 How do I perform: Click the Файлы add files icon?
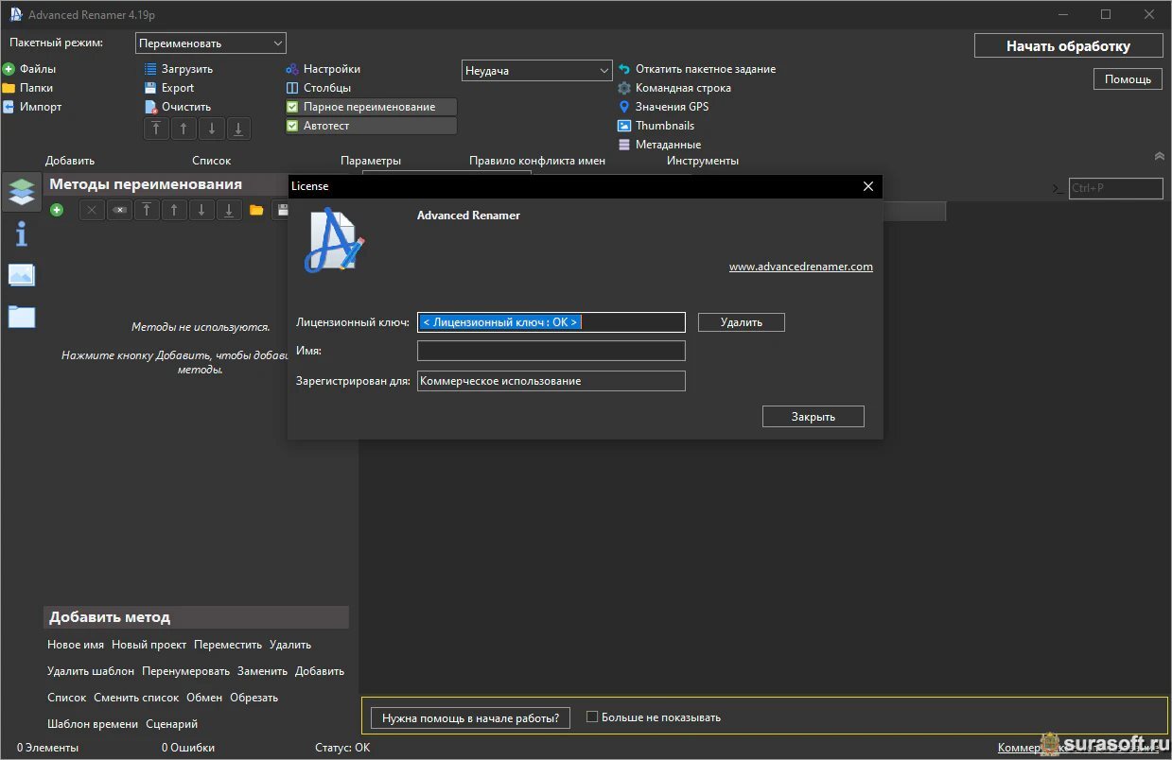click(9, 69)
